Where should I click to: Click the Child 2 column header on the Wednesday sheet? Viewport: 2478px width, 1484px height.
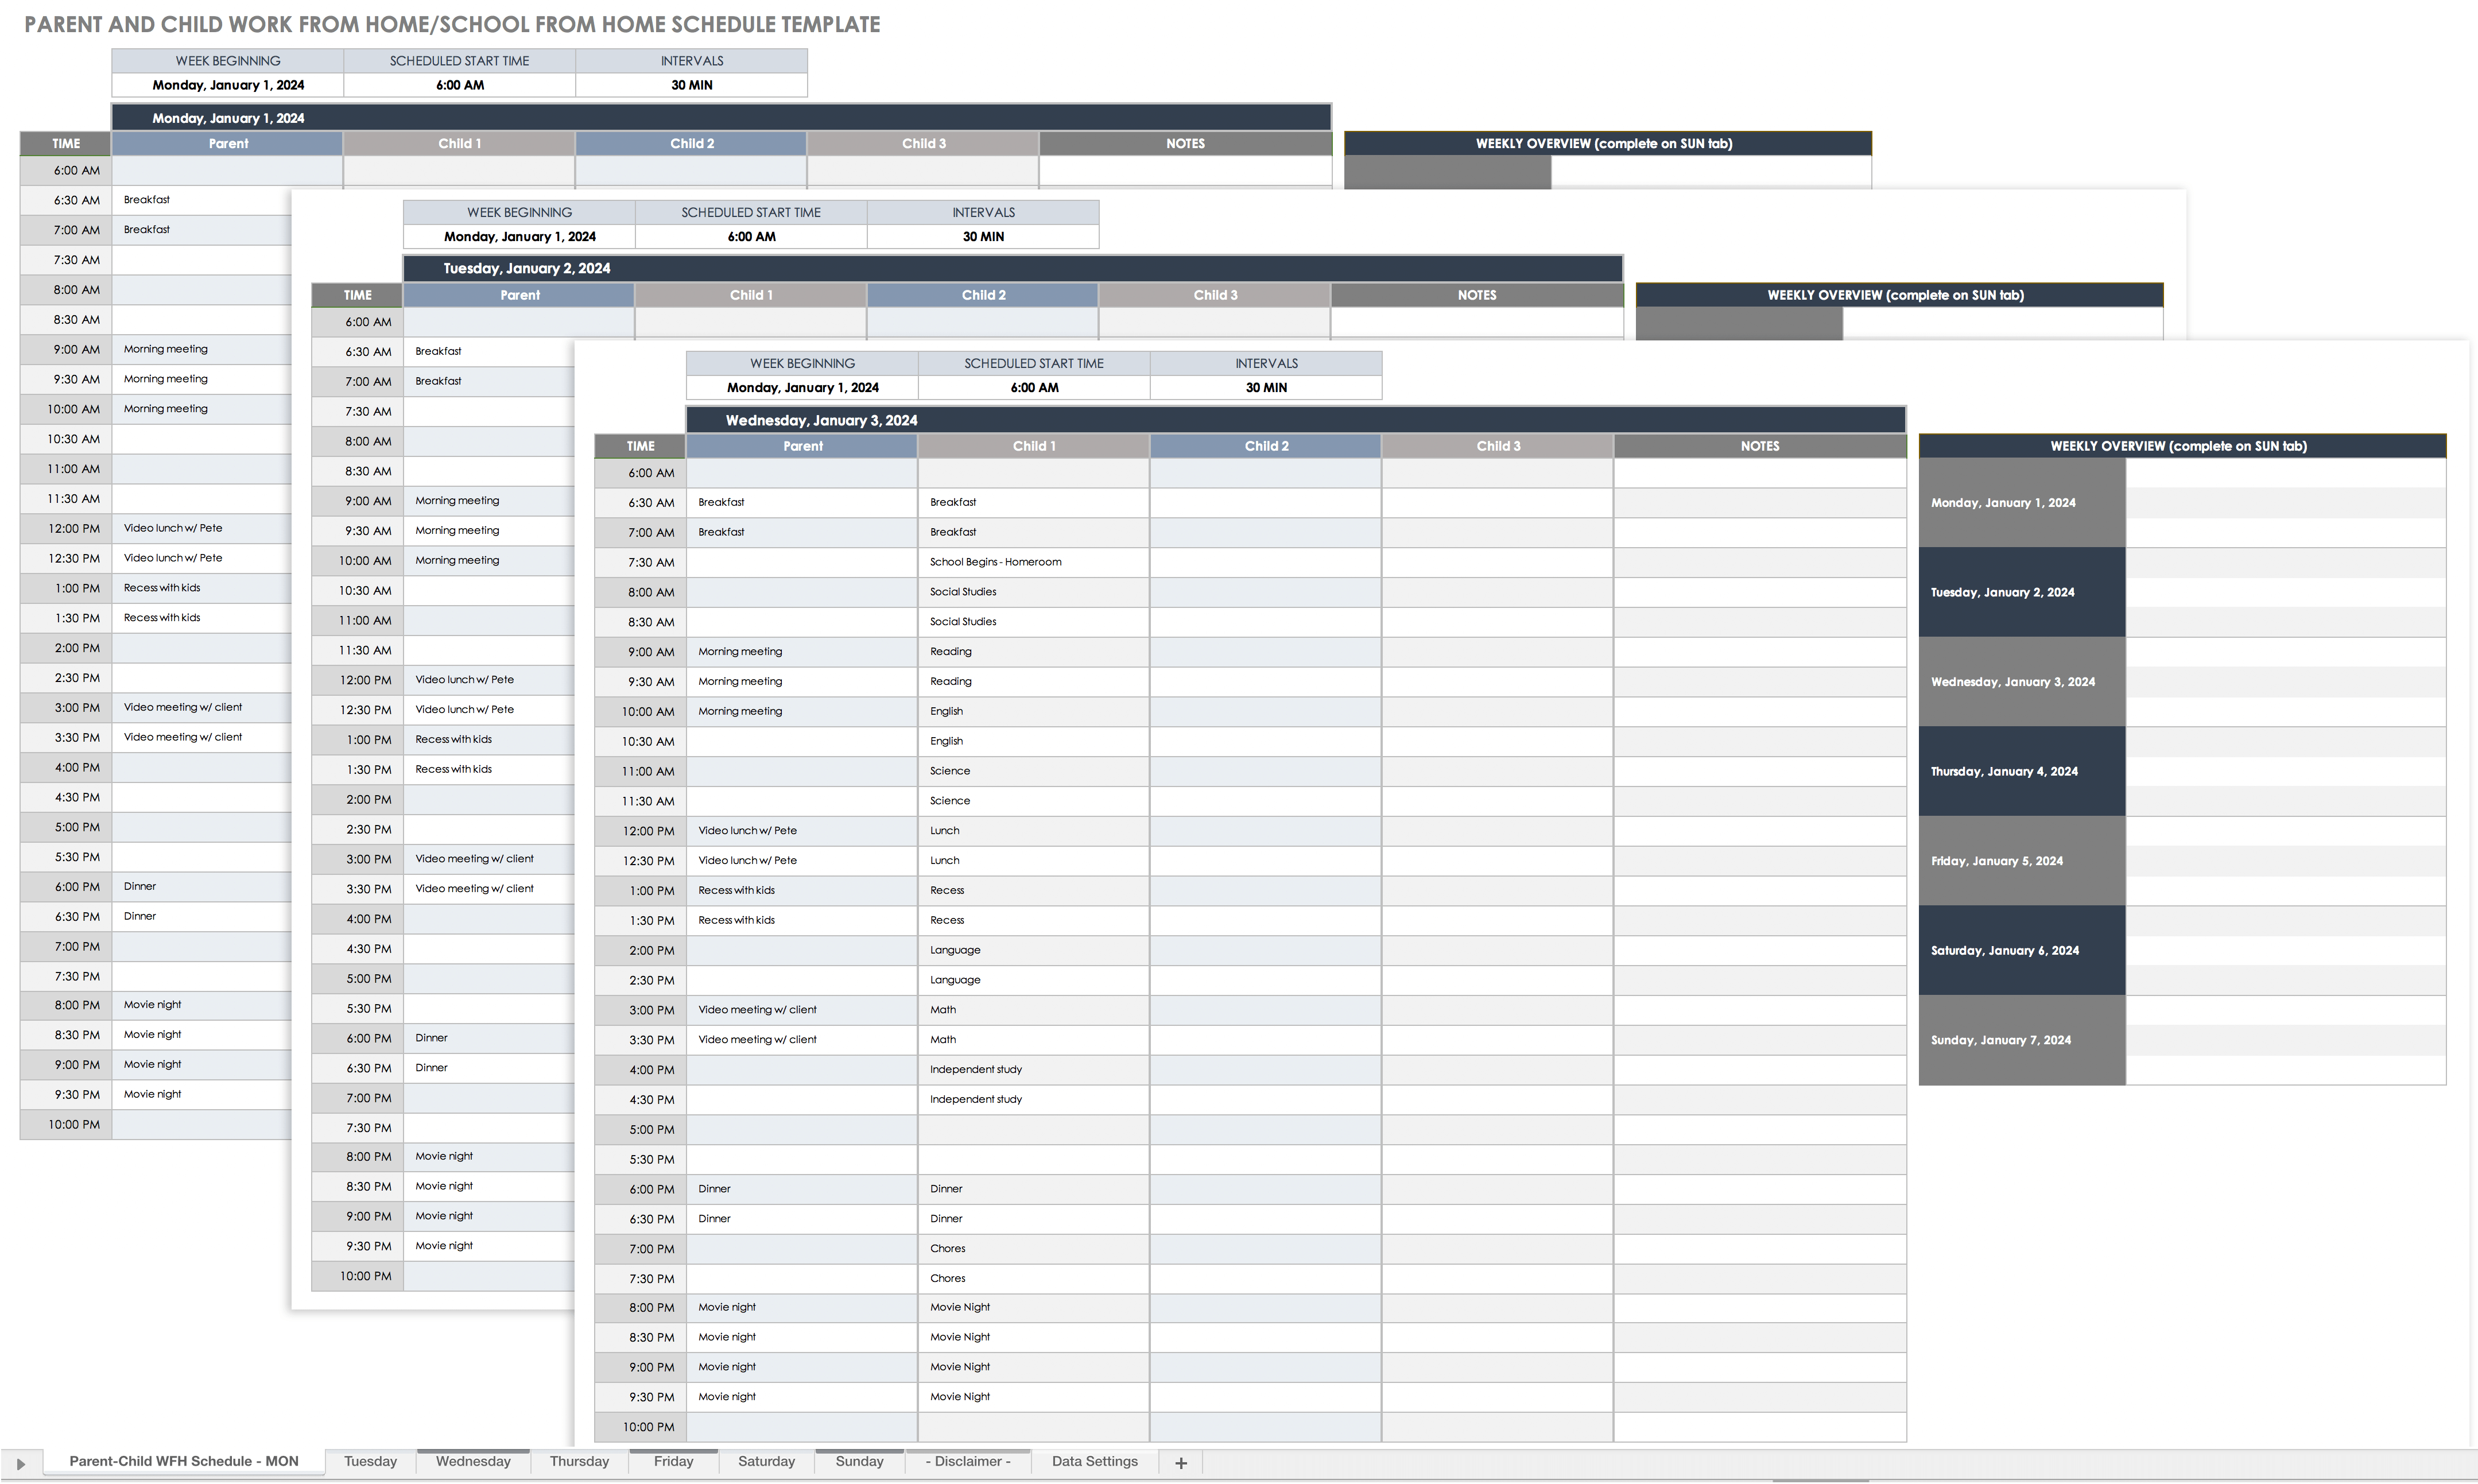[1266, 446]
